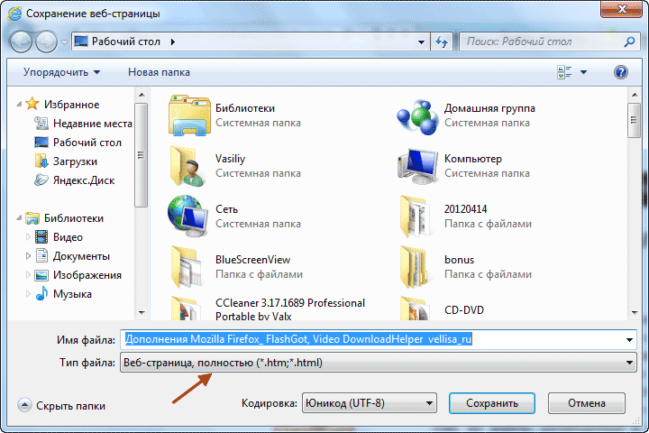Click the Сохранить button
The height and width of the screenshot is (433, 649).
pyautogui.click(x=492, y=403)
